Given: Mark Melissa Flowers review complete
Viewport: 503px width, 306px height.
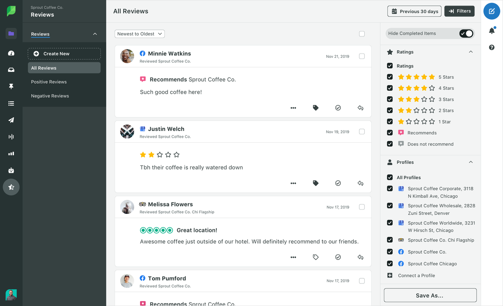Looking at the screenshot, I should [338, 257].
